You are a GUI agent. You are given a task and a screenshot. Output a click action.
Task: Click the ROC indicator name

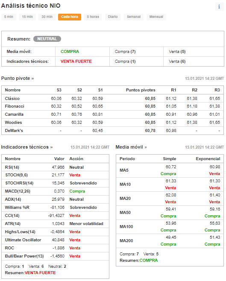pos(9,248)
